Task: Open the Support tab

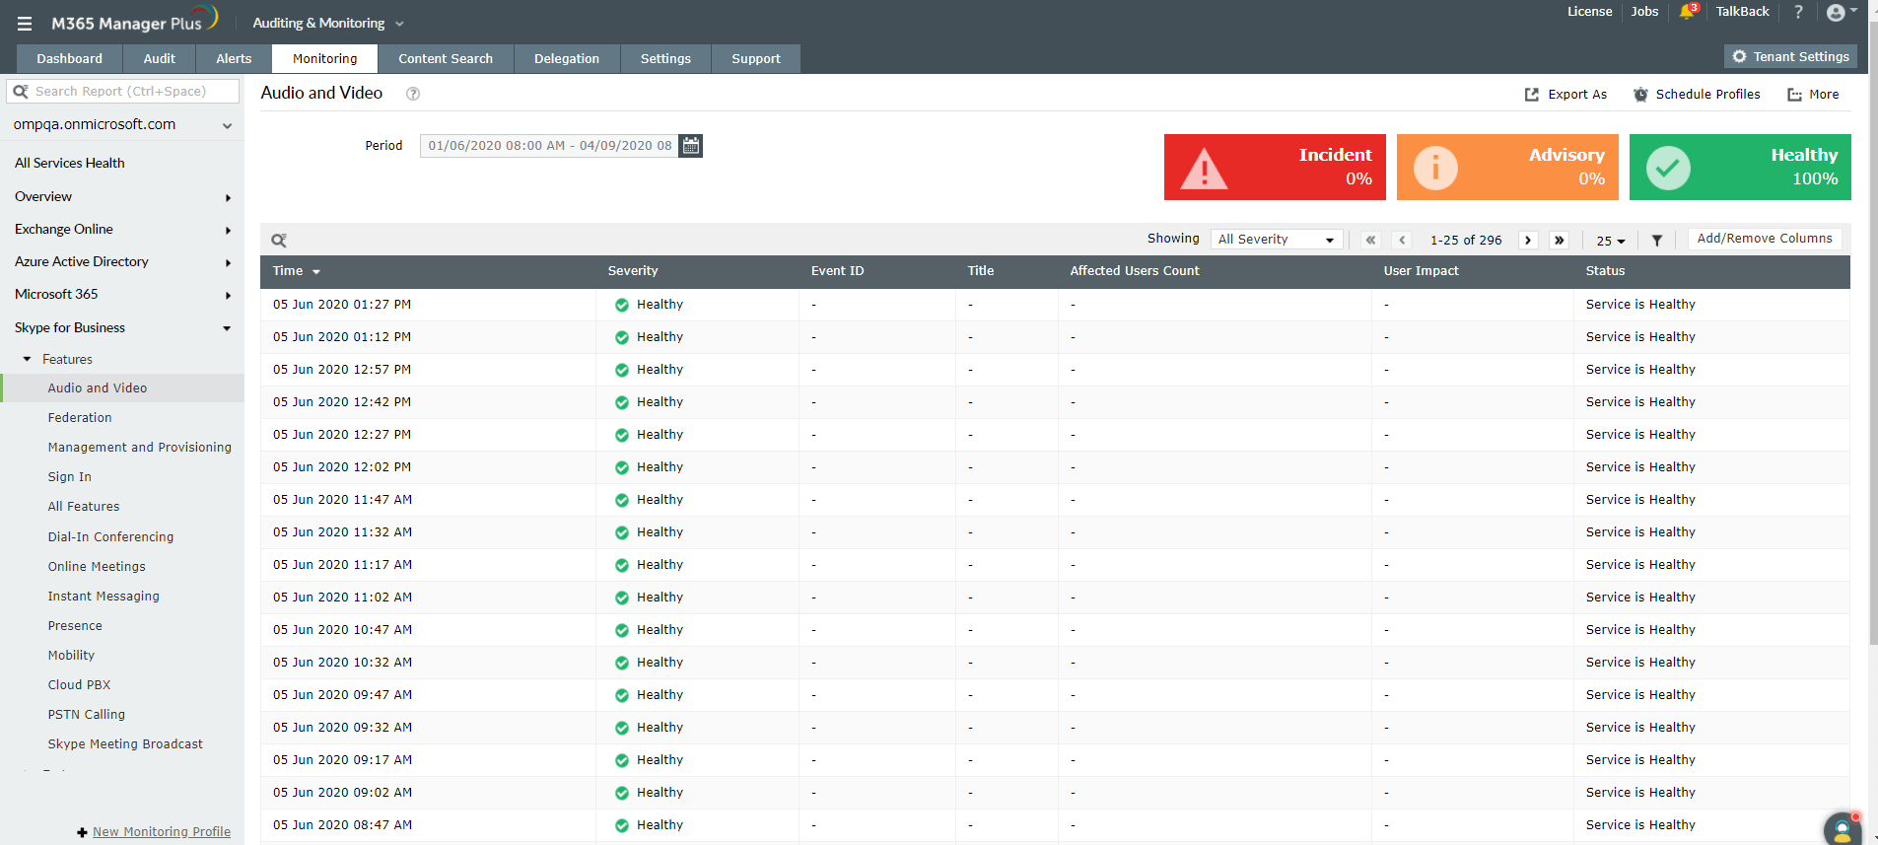Action: pyautogui.click(x=756, y=59)
